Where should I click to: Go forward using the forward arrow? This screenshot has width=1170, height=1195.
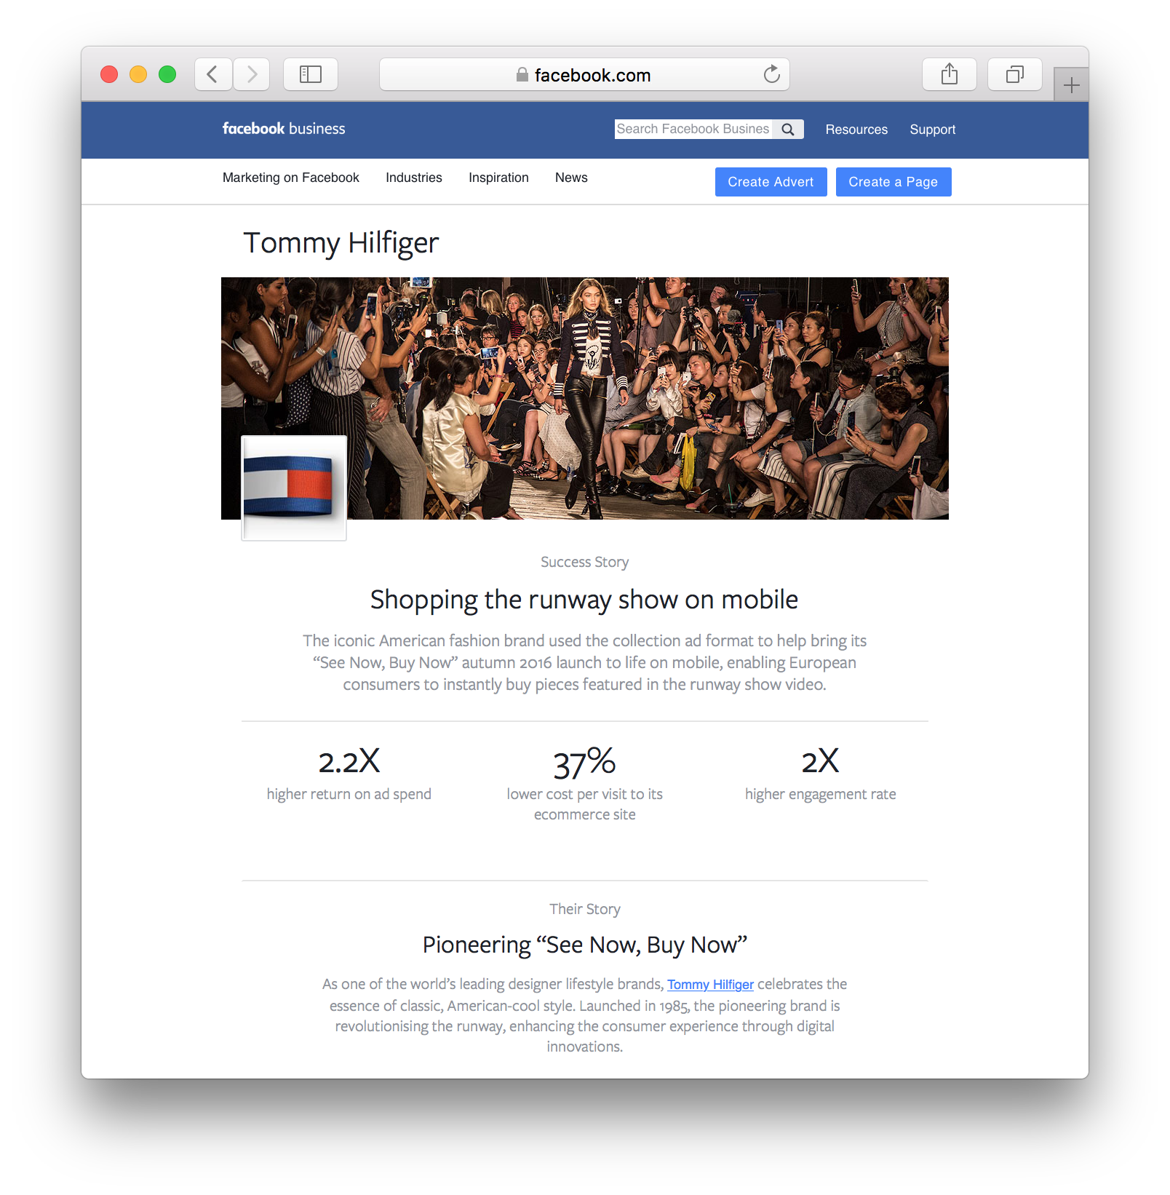click(252, 74)
